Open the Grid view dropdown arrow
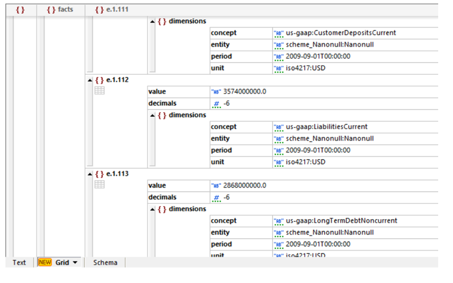453x283 pixels. (75, 263)
